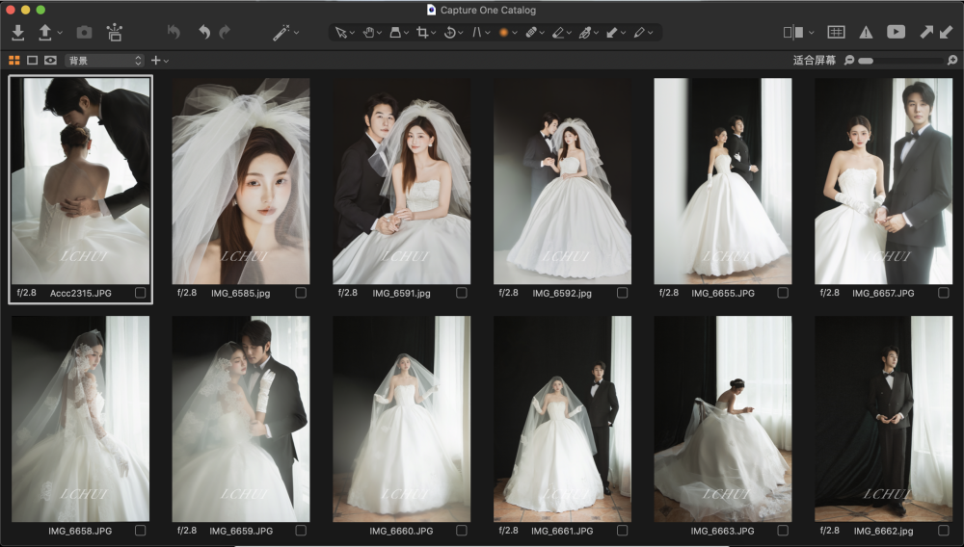Switch to single viewer mode
Screen dimensions: 964x547
[32, 61]
